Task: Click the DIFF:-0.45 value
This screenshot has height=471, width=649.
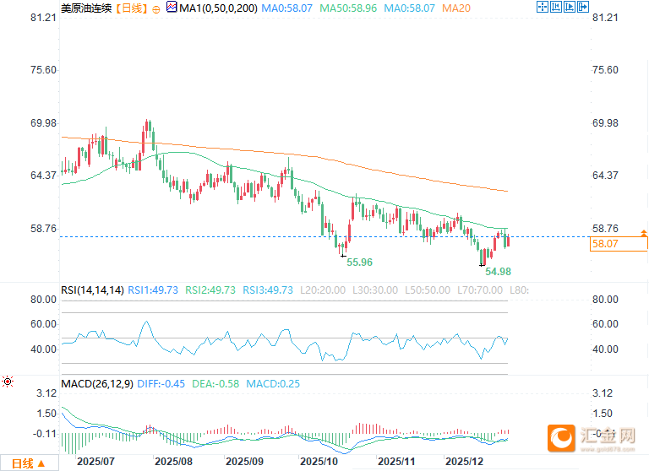Action: tap(161, 384)
